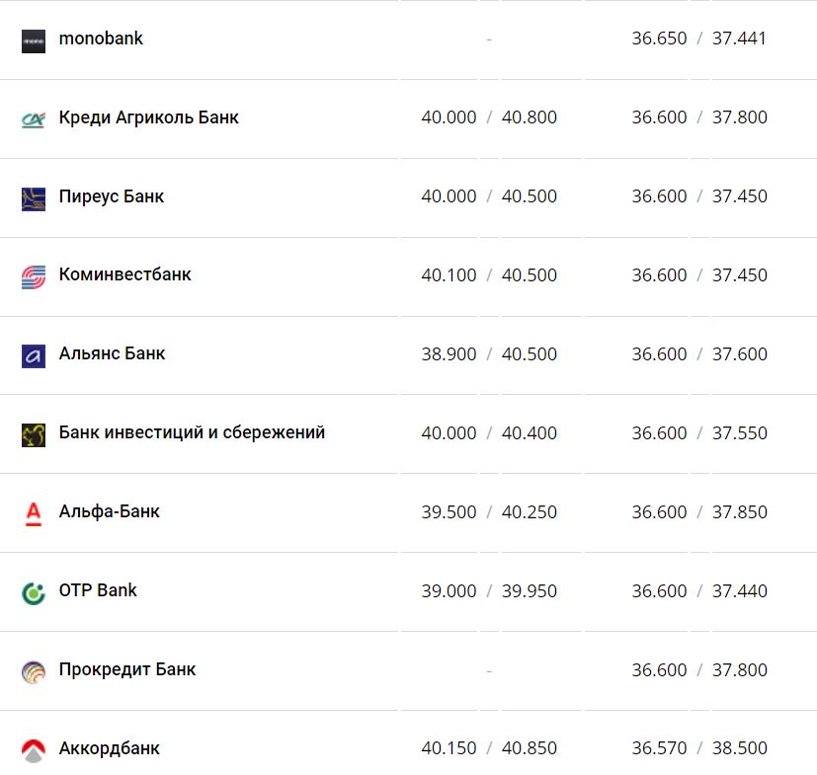817x775 pixels.
Task: Click the Аккордбанк logo icon
Action: pos(34,750)
